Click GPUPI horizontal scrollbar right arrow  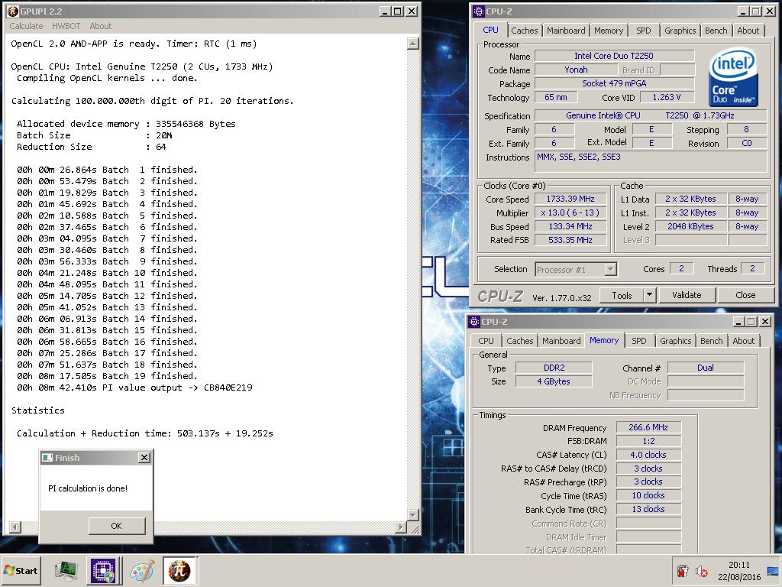pos(400,527)
